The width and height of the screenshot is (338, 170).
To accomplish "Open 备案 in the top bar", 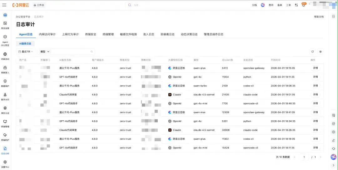I will pyautogui.click(x=279, y=5).
